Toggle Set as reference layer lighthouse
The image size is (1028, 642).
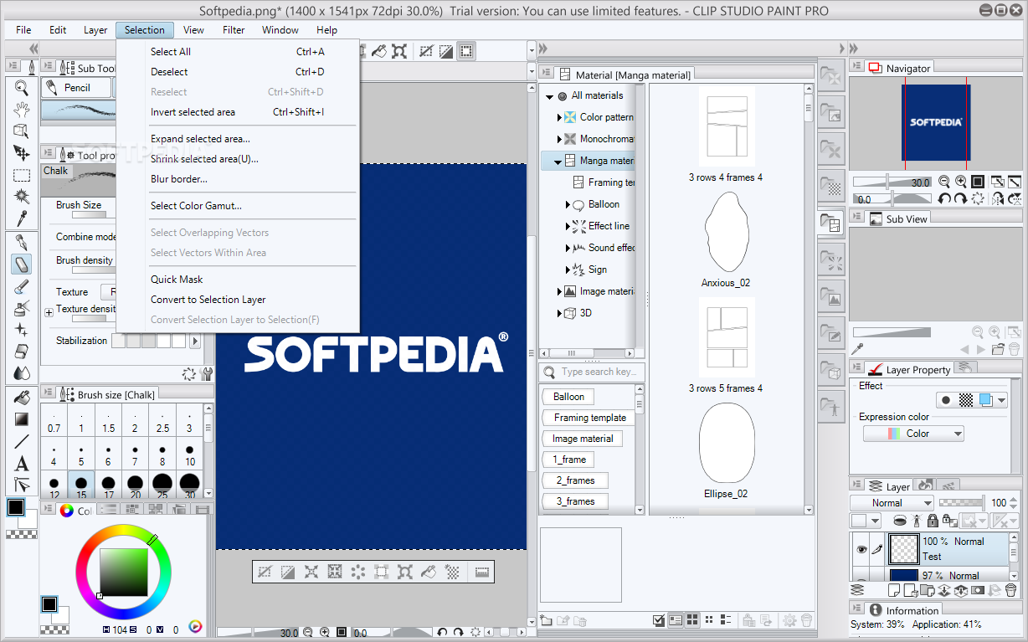(915, 520)
